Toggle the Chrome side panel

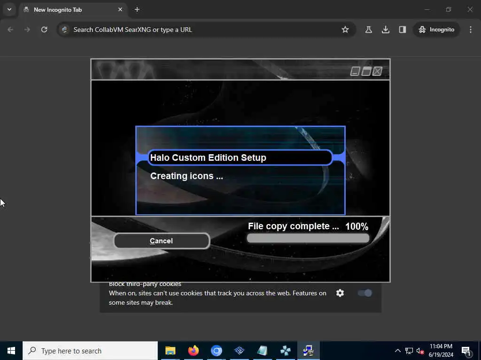pos(403,30)
